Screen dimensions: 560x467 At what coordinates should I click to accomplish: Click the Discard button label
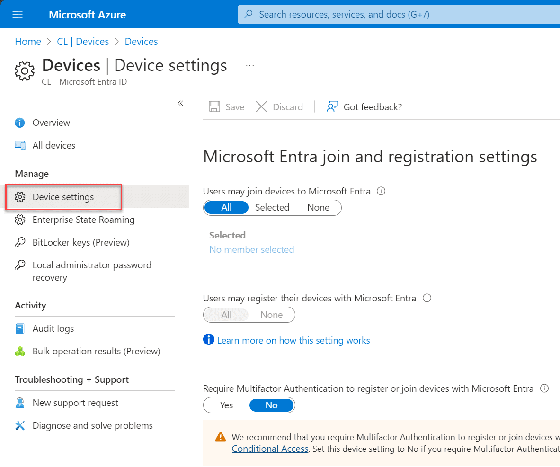[288, 107]
